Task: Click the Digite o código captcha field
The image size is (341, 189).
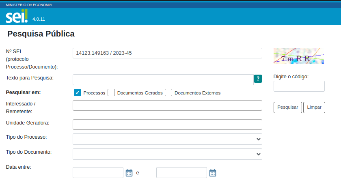Action: (299, 86)
